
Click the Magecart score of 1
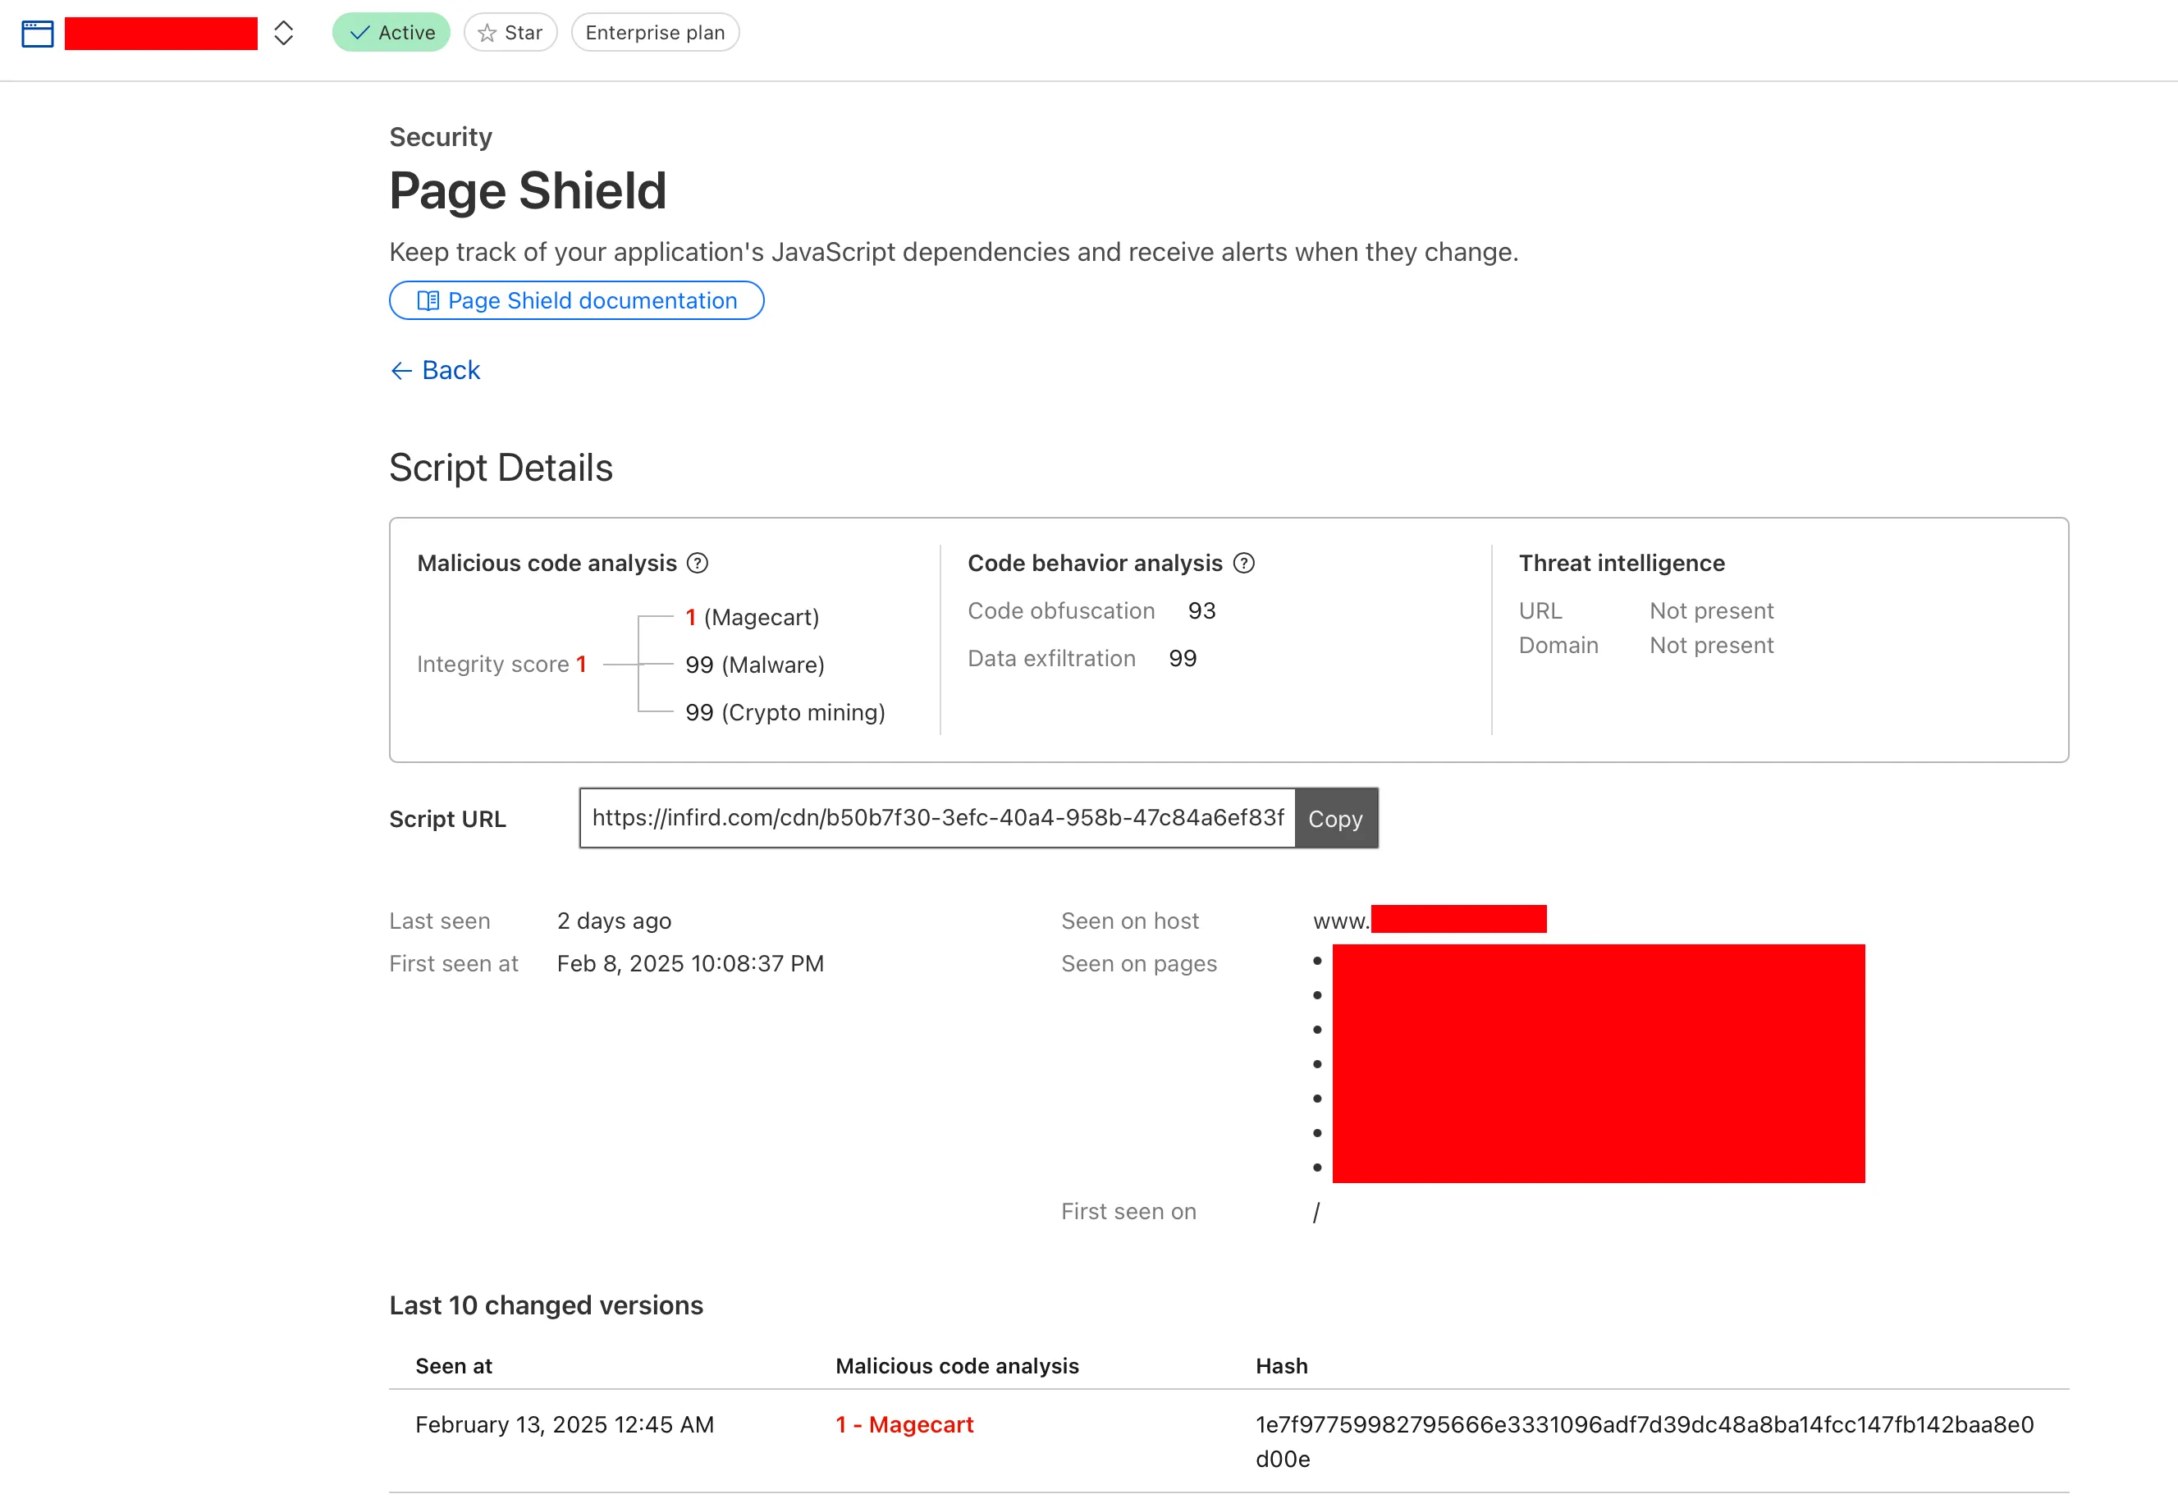click(x=691, y=618)
